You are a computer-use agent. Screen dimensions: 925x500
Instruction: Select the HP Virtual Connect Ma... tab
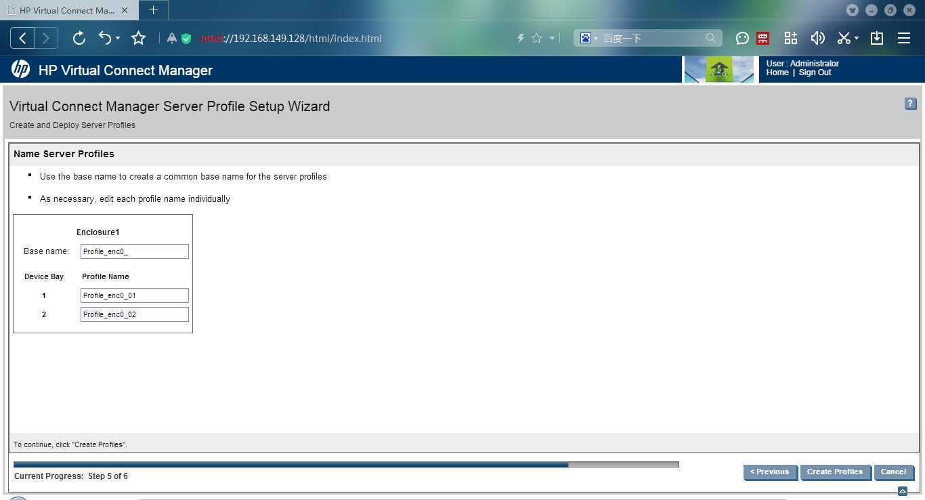(68, 10)
